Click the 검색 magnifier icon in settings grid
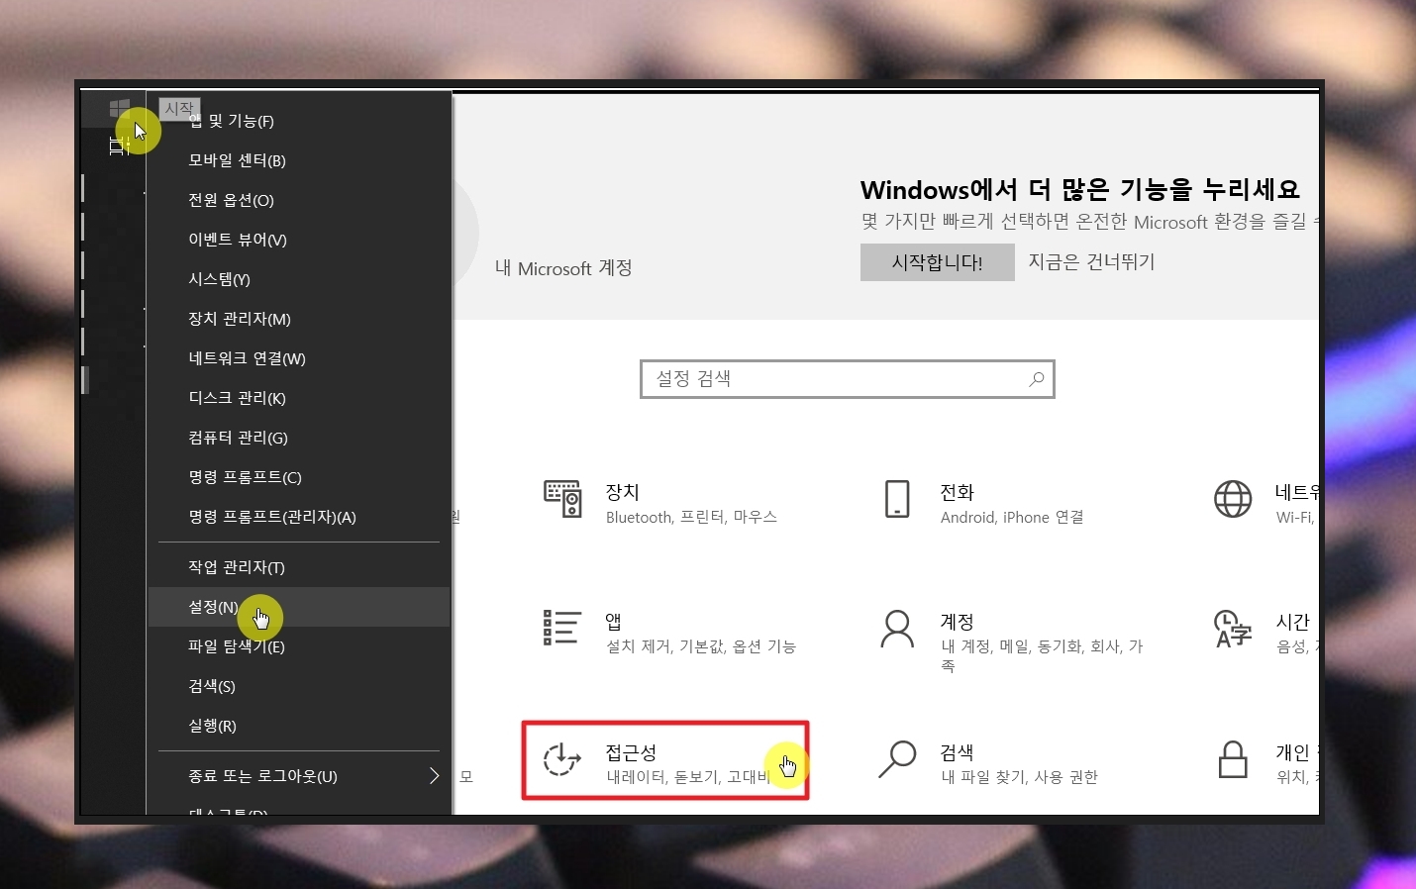 897,759
